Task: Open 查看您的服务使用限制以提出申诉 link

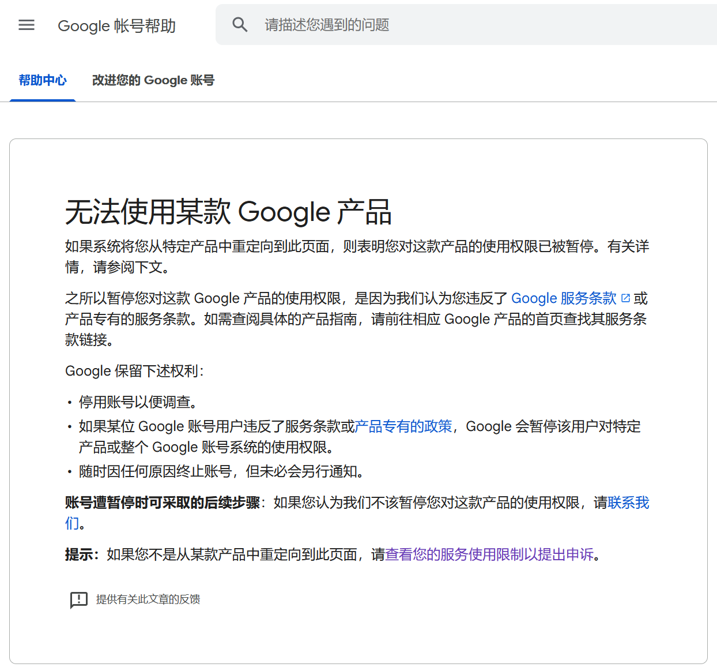Action: pyautogui.click(x=489, y=554)
